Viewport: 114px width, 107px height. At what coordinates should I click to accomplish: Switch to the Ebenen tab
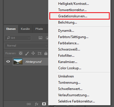pos(11,29)
